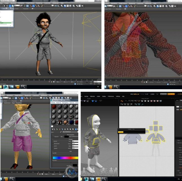Open Material Editor icon in top-left 3ds Max toolbar
The height and width of the screenshot is (181, 182).
tap(73, 6)
